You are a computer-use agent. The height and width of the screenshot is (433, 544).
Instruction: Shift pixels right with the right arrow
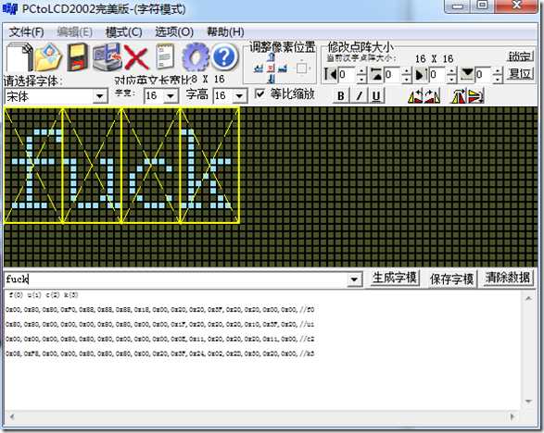(283, 68)
